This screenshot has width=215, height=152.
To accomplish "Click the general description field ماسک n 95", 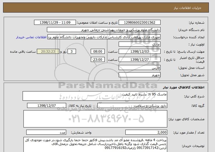I will (95, 96).
